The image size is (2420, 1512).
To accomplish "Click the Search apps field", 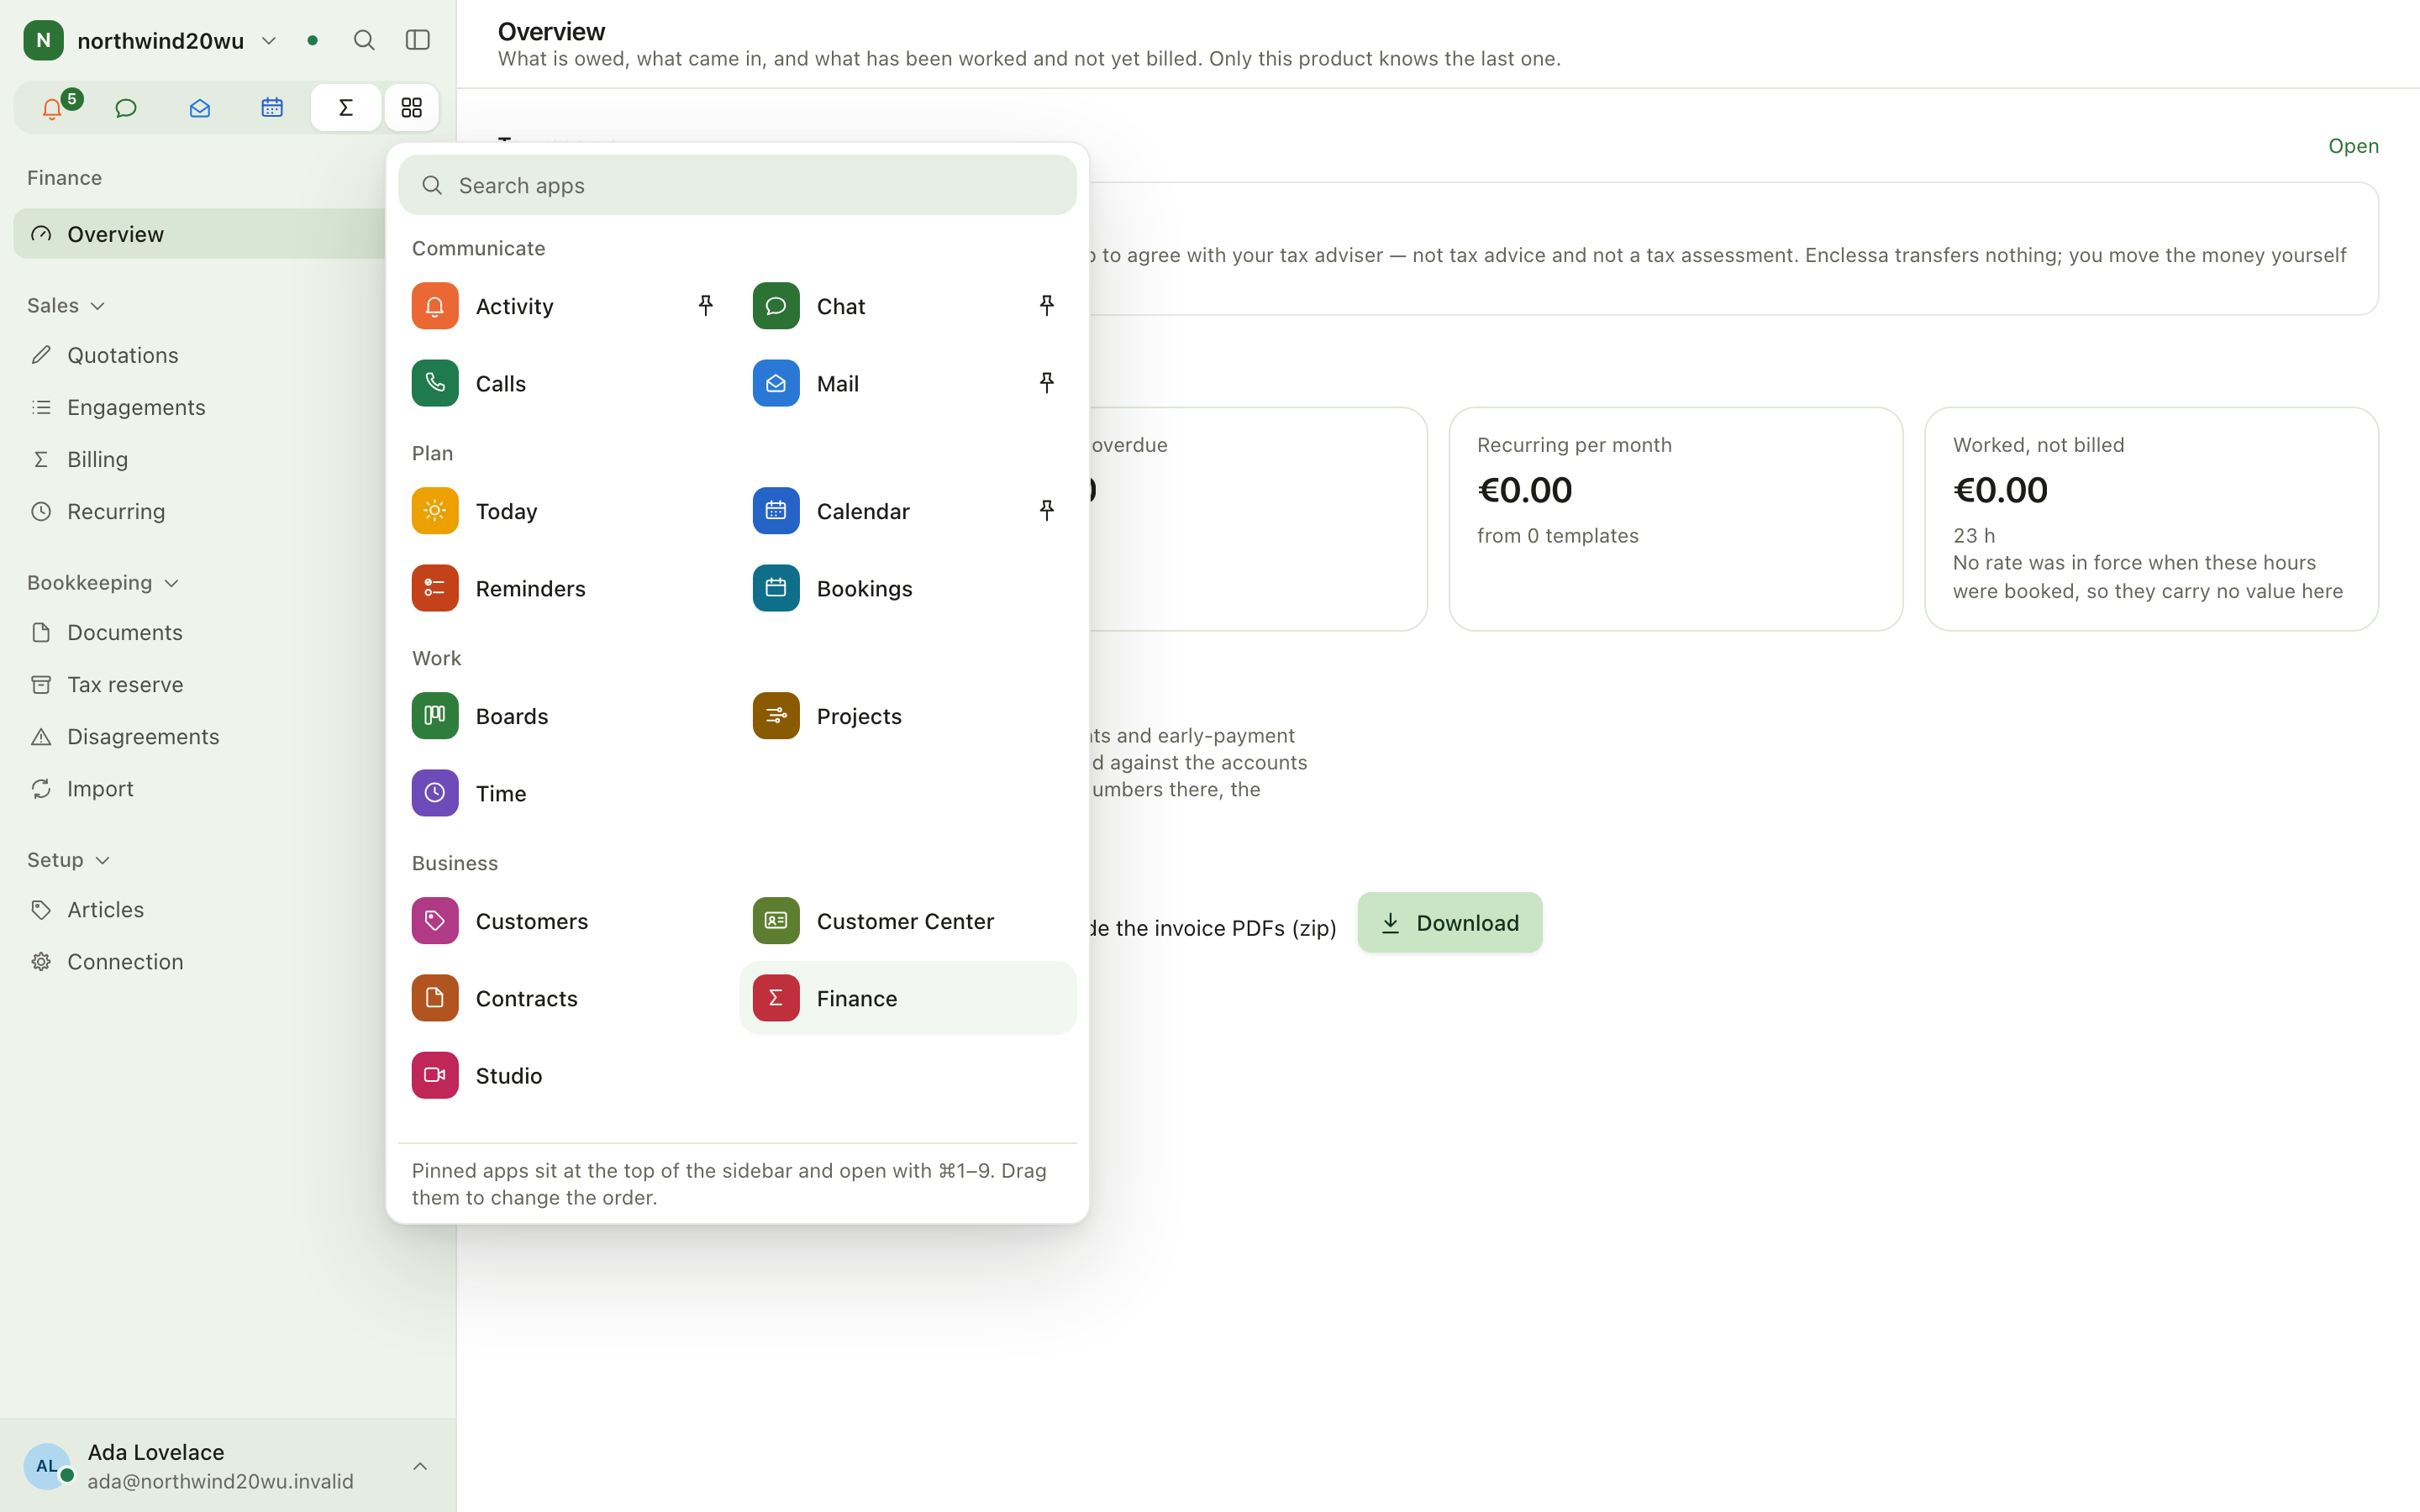I will tap(737, 185).
